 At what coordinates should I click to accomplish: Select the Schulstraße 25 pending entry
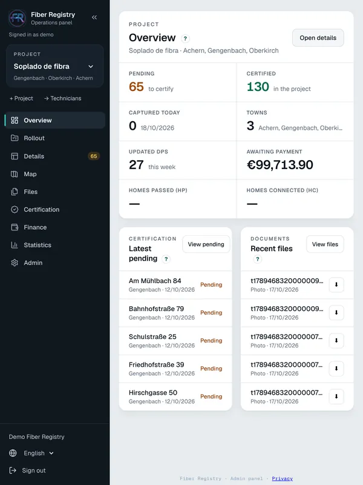pyautogui.click(x=175, y=341)
